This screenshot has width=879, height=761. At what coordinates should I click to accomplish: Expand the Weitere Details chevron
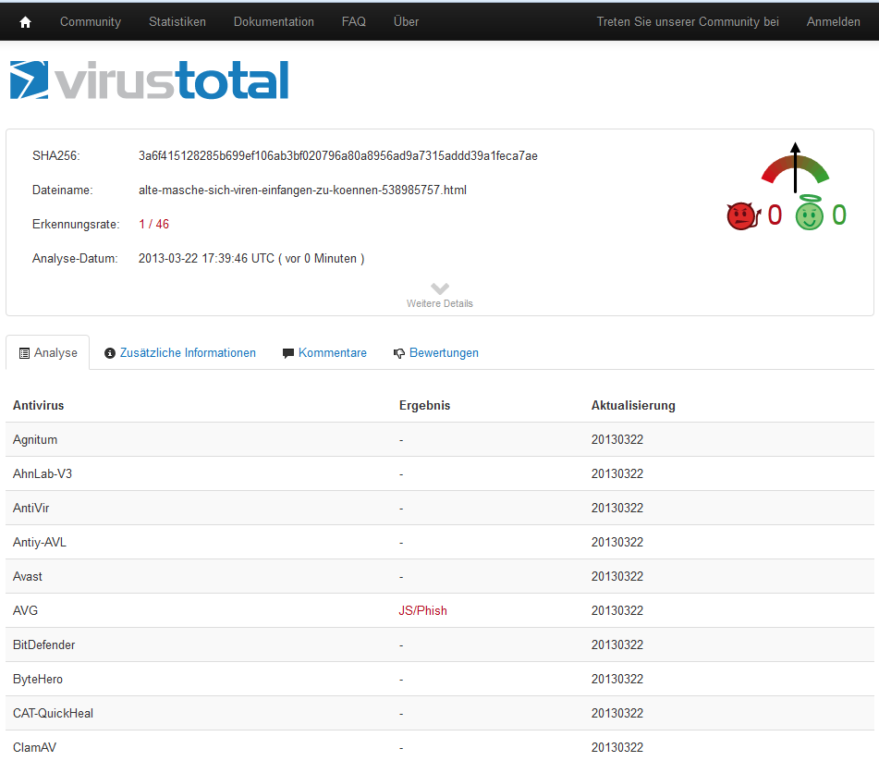click(440, 288)
